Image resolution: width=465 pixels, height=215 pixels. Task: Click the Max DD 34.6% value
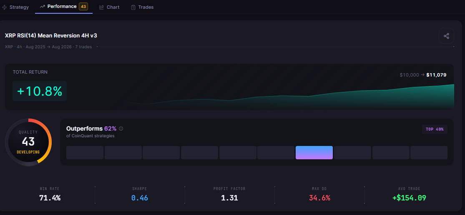320,198
